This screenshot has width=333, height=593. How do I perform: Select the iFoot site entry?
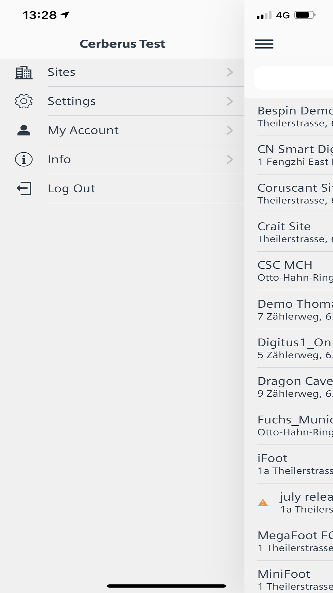[295, 464]
